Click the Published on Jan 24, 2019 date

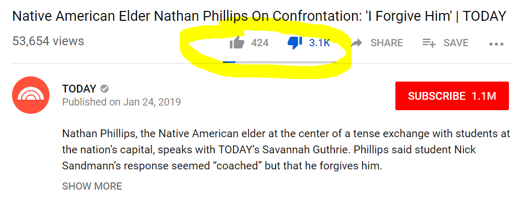[121, 102]
